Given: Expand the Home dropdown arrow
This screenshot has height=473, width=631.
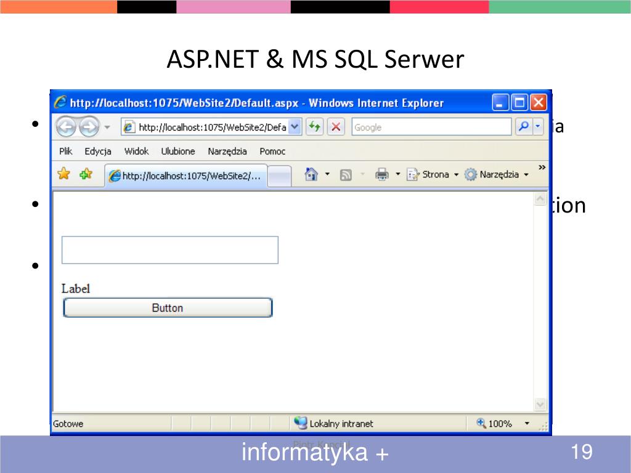Looking at the screenshot, I should coord(327,174).
